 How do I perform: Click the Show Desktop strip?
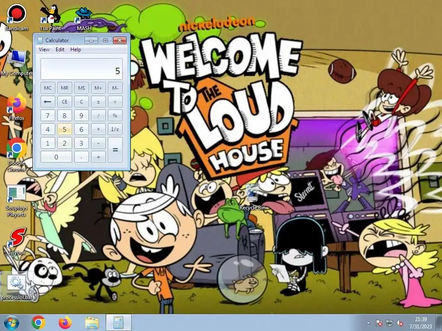(x=439, y=322)
